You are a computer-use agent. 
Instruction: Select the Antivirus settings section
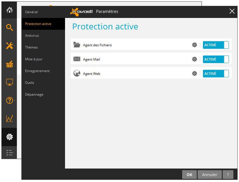32,35
